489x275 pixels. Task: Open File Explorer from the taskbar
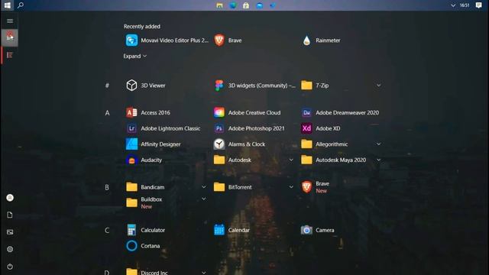219,5
